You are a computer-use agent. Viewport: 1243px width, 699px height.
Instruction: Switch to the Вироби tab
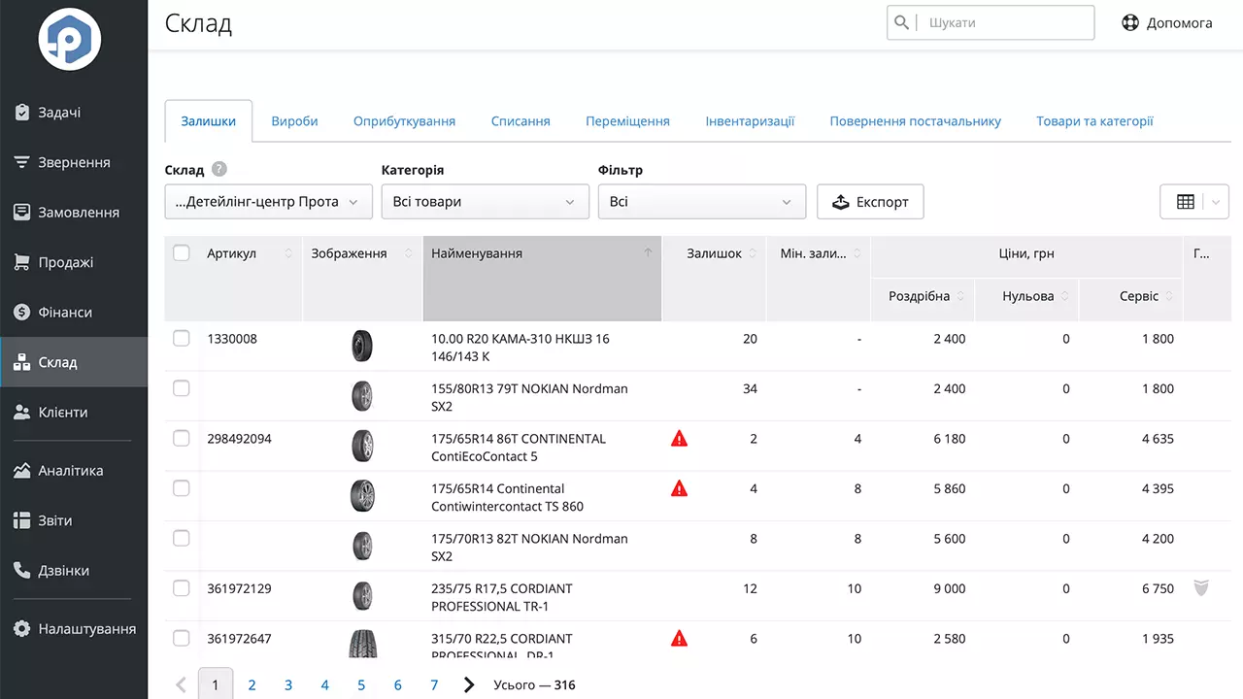294,121
